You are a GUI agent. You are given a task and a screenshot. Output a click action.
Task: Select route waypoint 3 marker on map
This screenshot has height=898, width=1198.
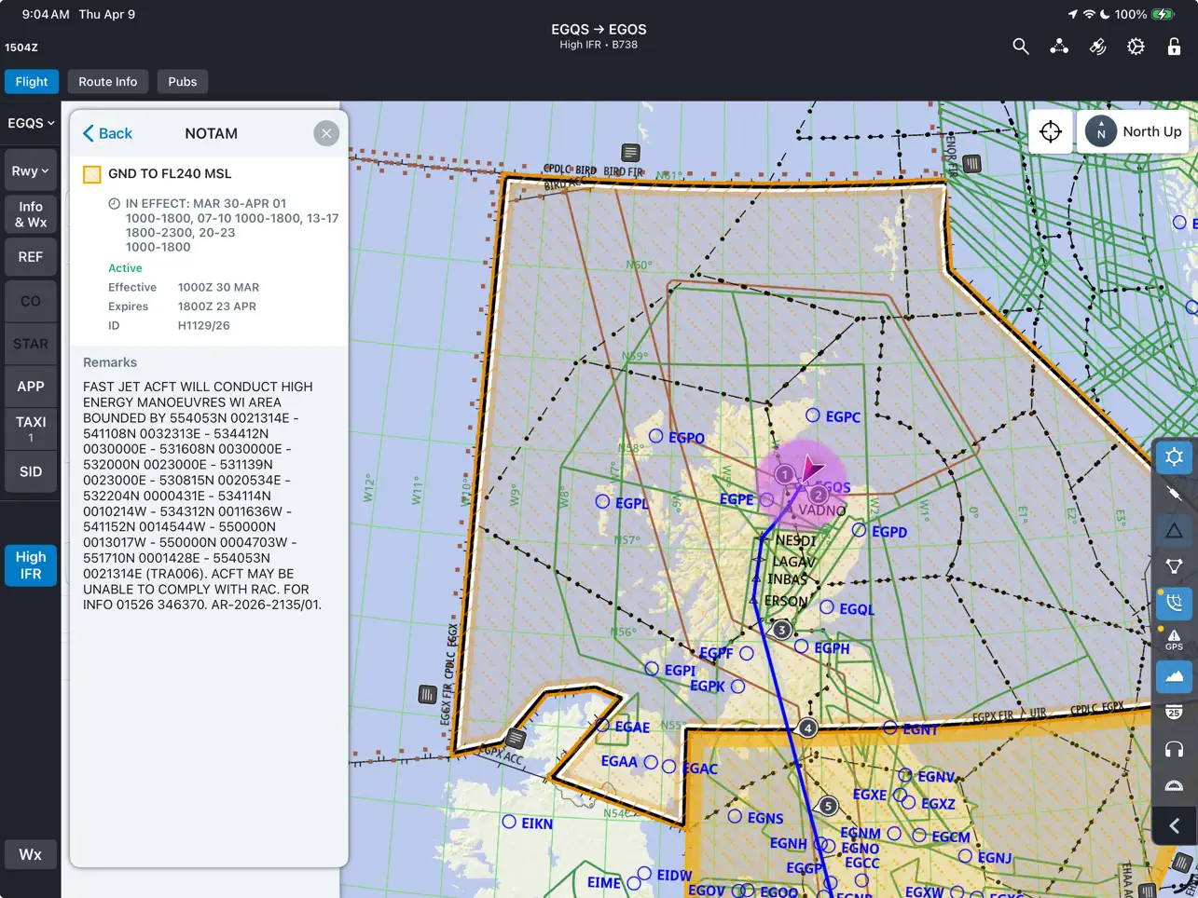point(782,630)
